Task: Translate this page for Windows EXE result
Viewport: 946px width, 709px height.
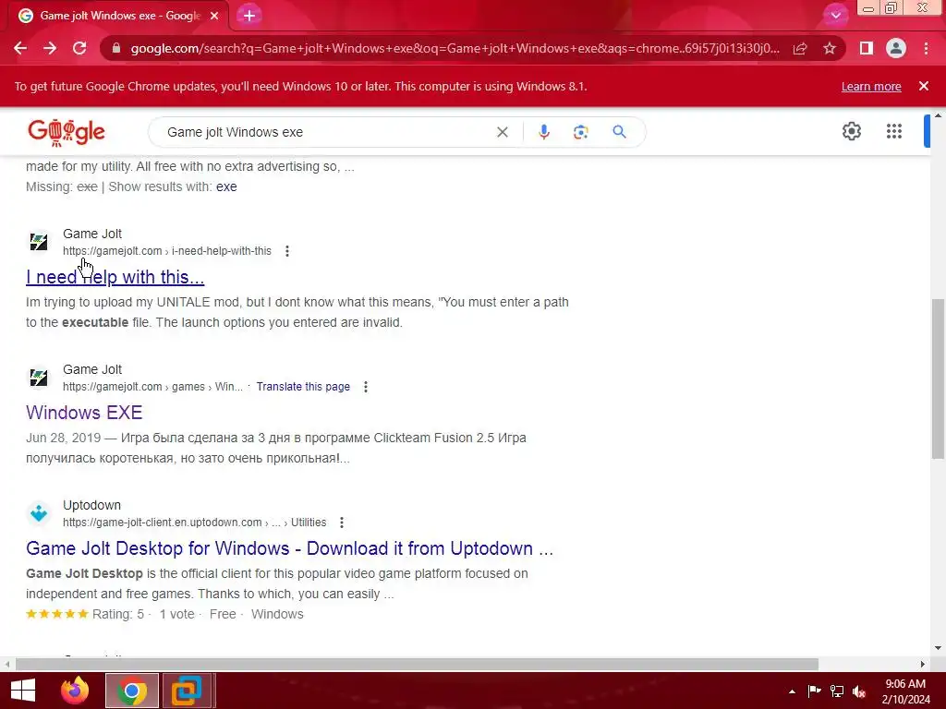Action: click(x=303, y=387)
